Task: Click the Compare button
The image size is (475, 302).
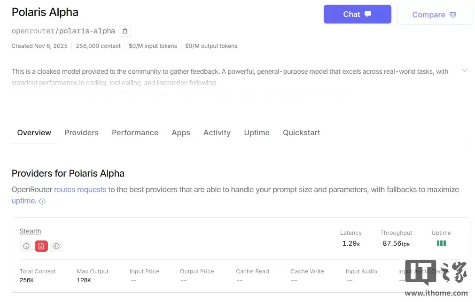Action: 434,15
